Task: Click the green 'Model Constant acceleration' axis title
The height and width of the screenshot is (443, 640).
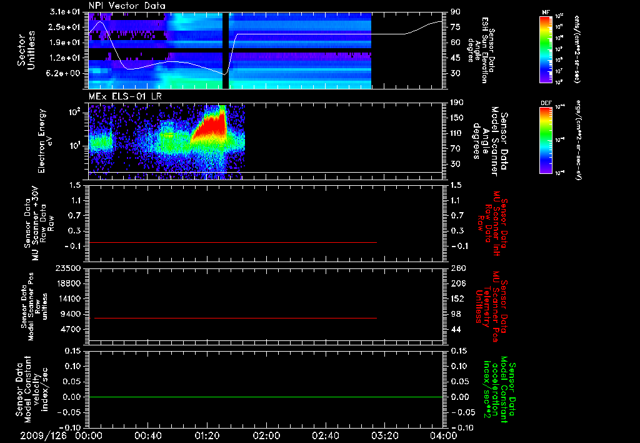Action: pos(499,389)
